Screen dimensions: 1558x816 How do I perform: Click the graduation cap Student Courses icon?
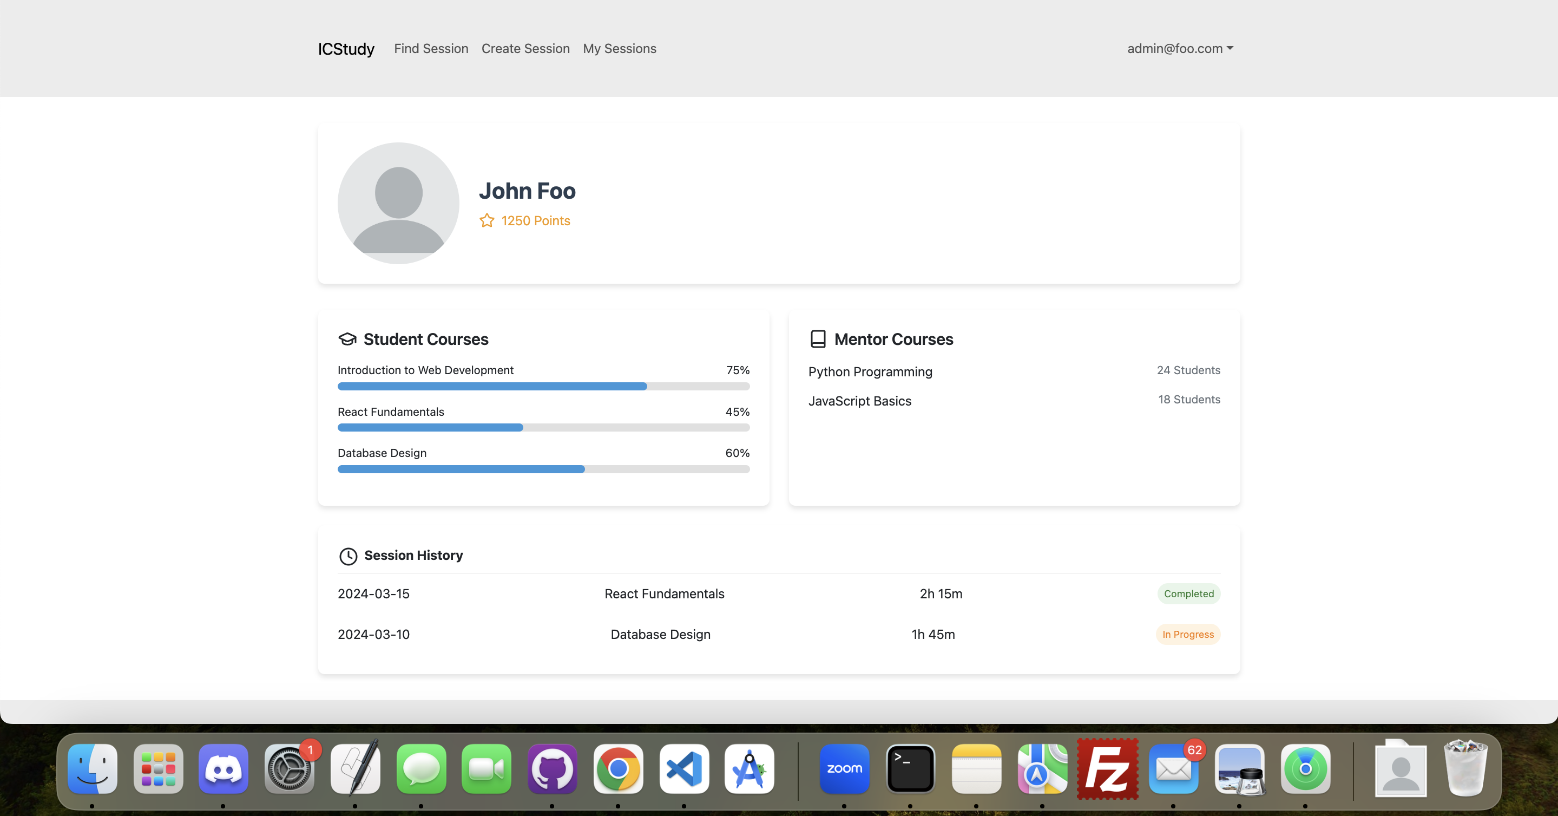click(347, 339)
